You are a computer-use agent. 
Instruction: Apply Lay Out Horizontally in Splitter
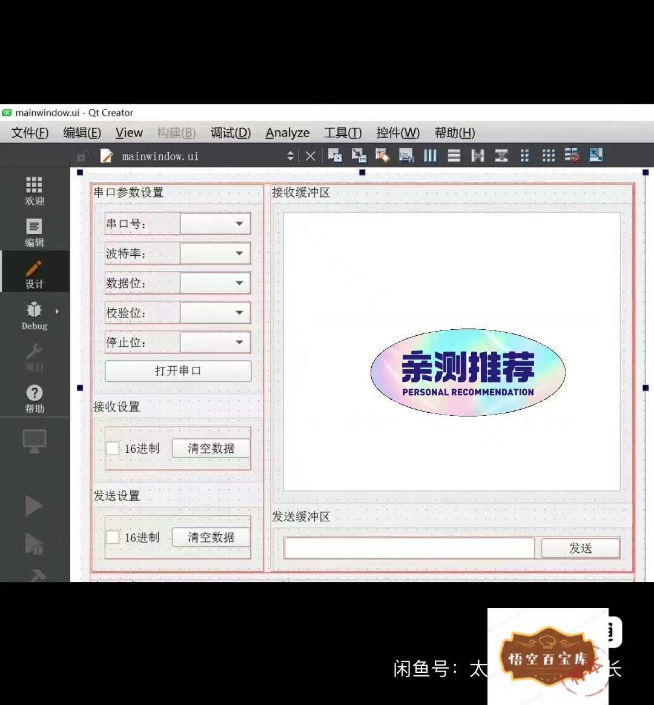pyautogui.click(x=477, y=156)
